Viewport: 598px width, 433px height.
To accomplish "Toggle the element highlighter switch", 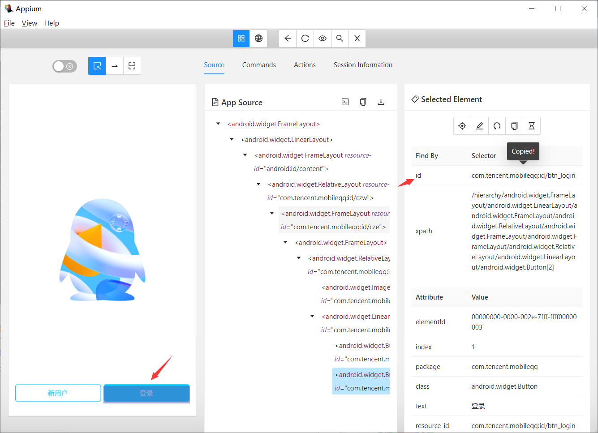I will 65,66.
